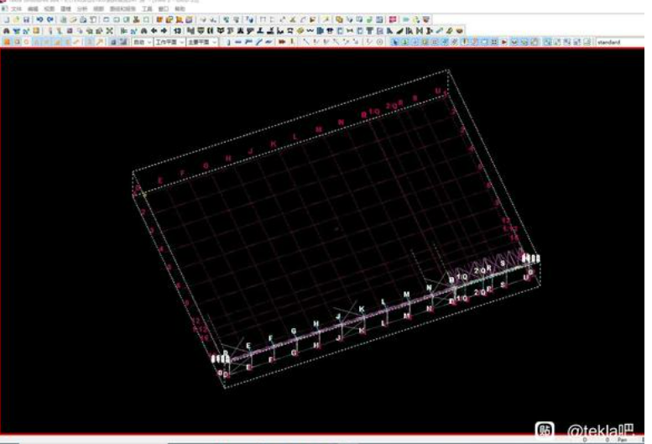Screen dimensions: 652x444
Task: Toggle the first orange snap switch
Action: pos(7,42)
